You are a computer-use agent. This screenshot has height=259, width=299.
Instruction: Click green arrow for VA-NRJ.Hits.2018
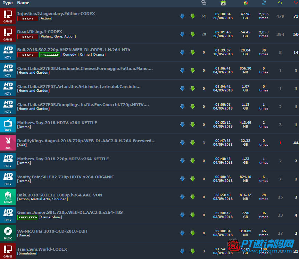193,233
